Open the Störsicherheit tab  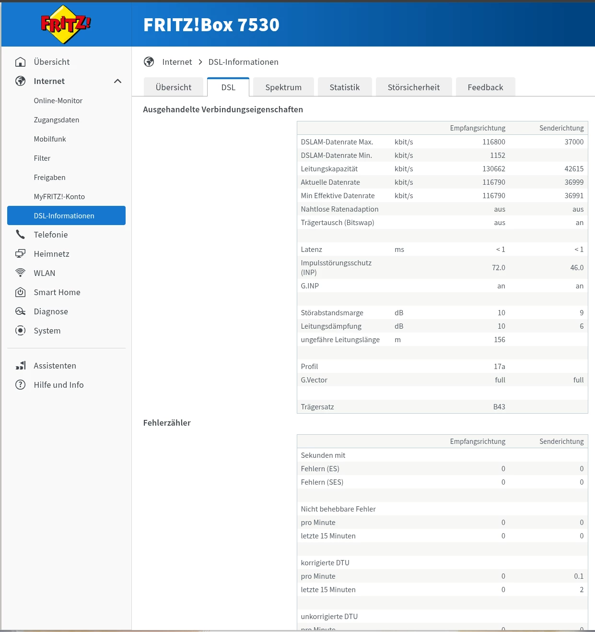(x=414, y=87)
